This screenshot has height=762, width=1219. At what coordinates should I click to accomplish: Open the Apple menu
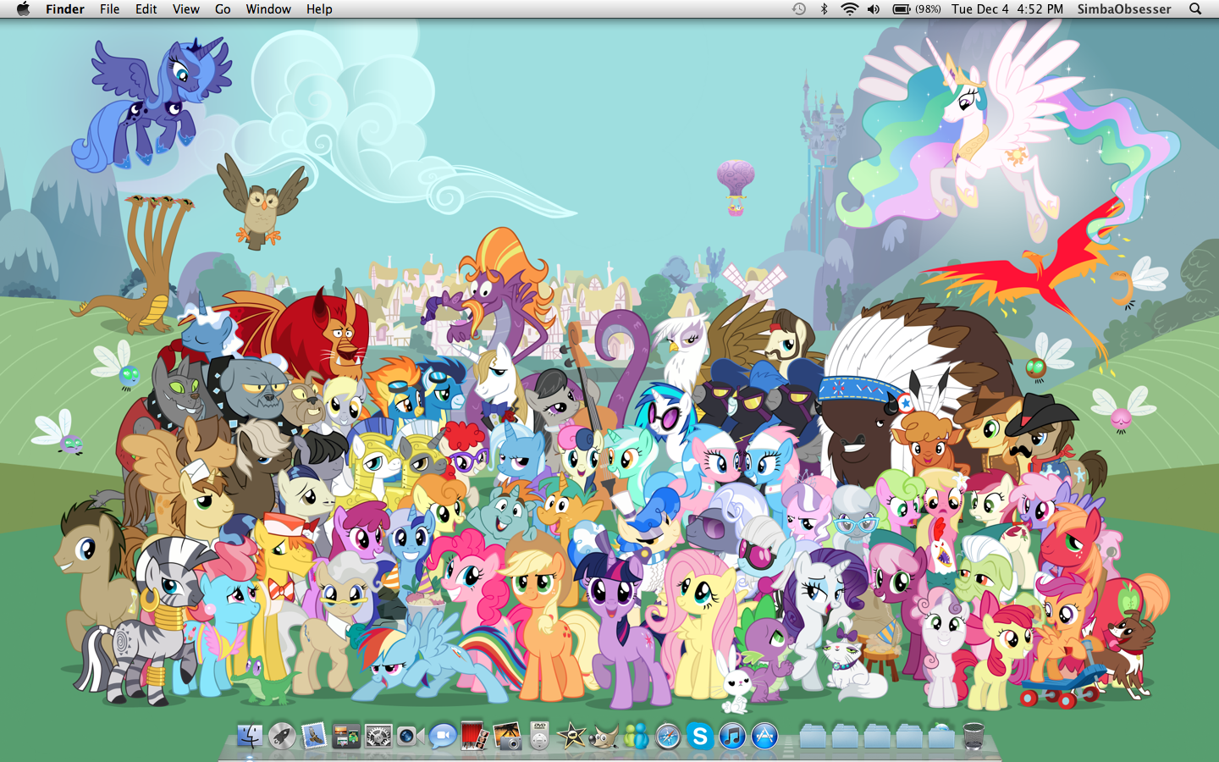coord(23,9)
